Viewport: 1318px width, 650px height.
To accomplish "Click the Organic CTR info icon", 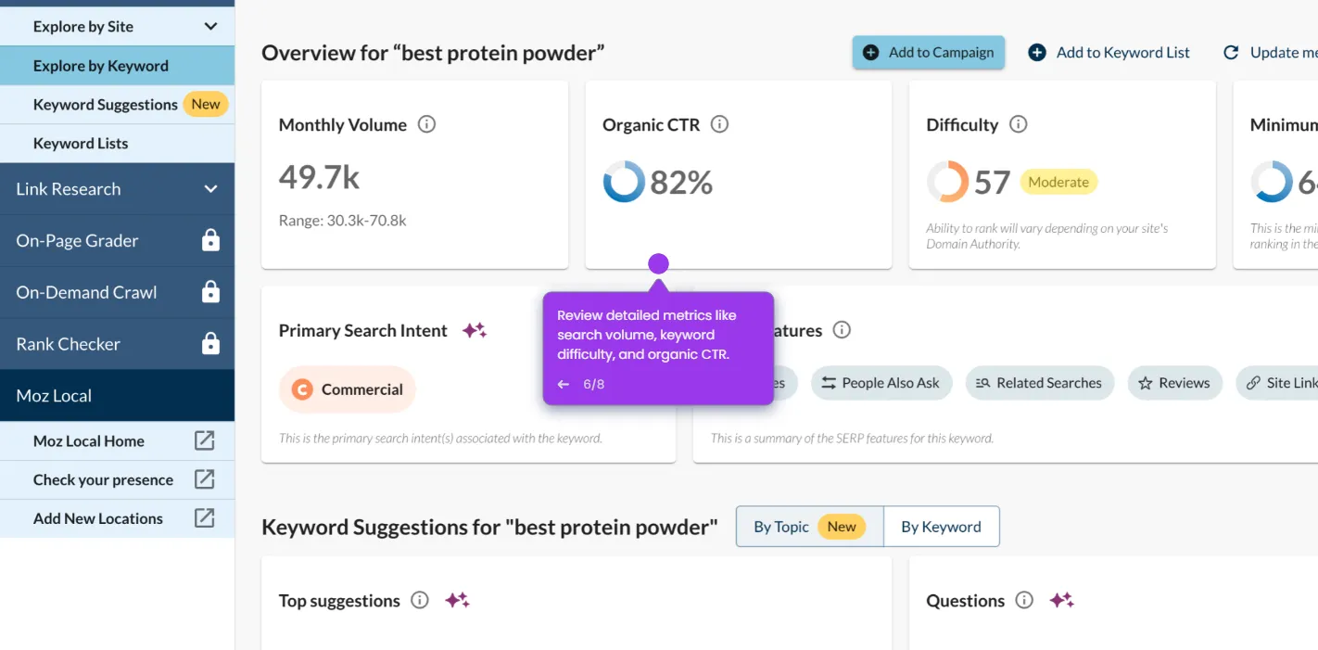I will [719, 124].
